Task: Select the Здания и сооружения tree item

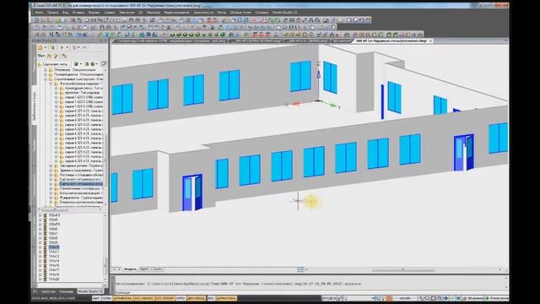Action: point(81,171)
